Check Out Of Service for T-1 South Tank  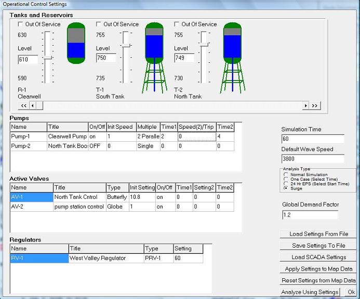99,24
